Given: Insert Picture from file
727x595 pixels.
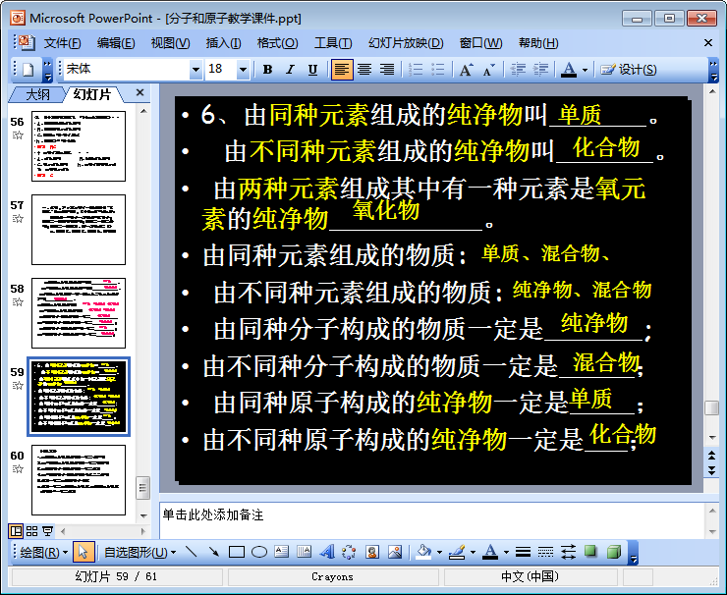Looking at the screenshot, I should point(395,552).
